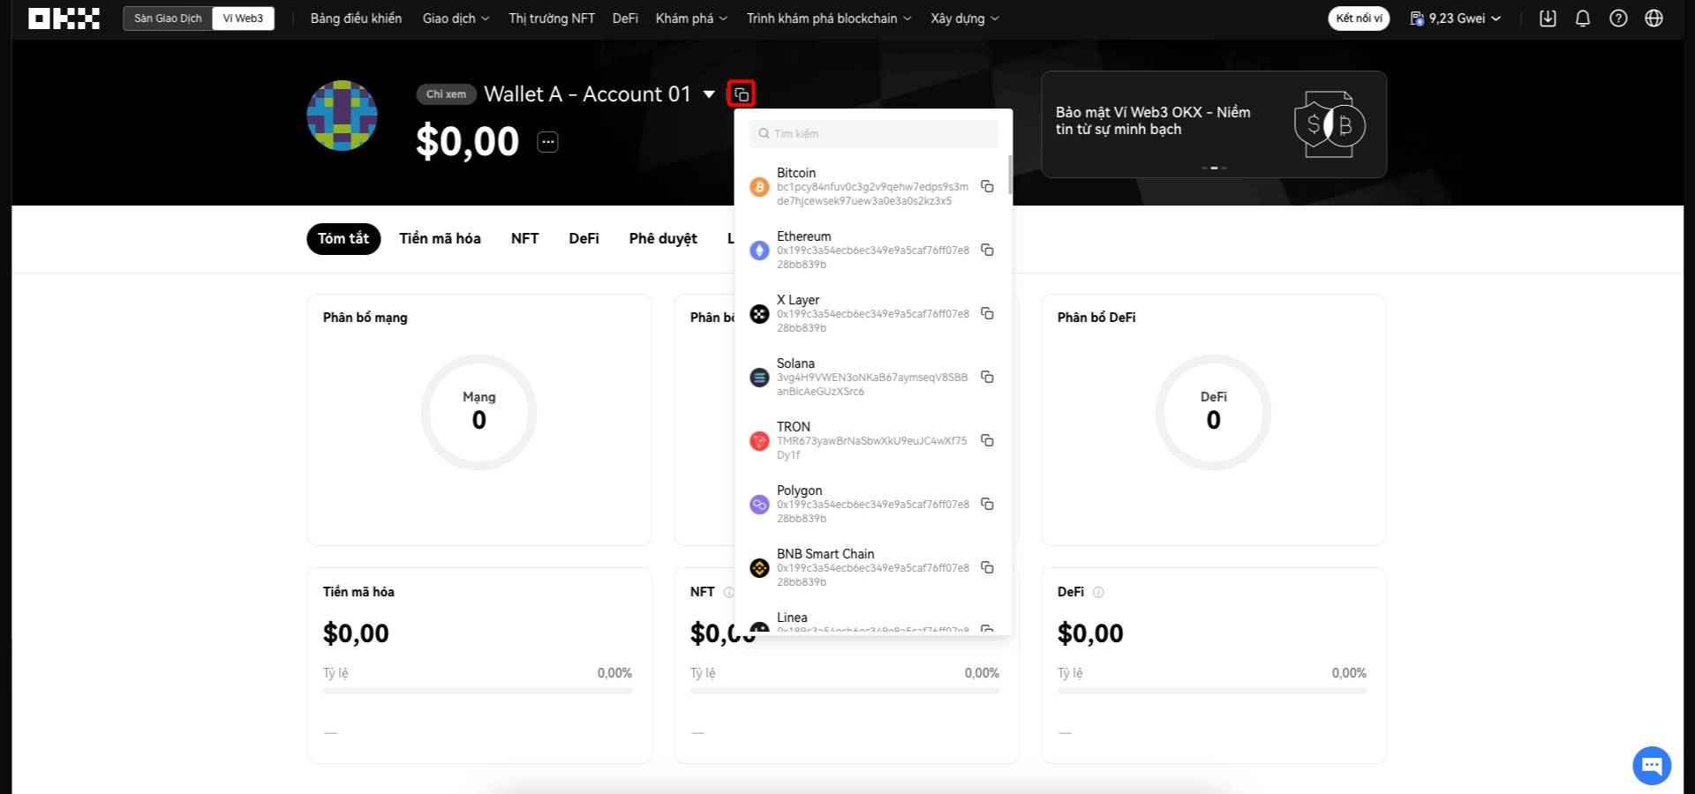Click the DeFi $0,00 card
The height and width of the screenshot is (794, 1695).
1214,665
